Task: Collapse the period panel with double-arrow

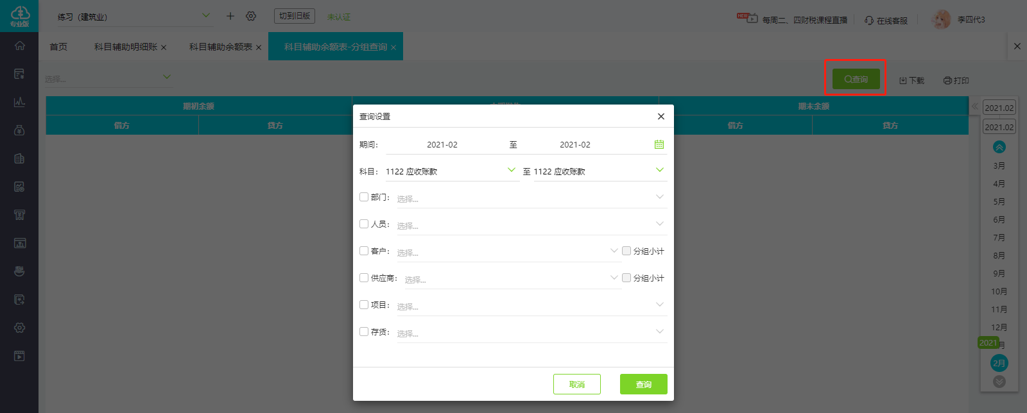Action: (x=974, y=106)
